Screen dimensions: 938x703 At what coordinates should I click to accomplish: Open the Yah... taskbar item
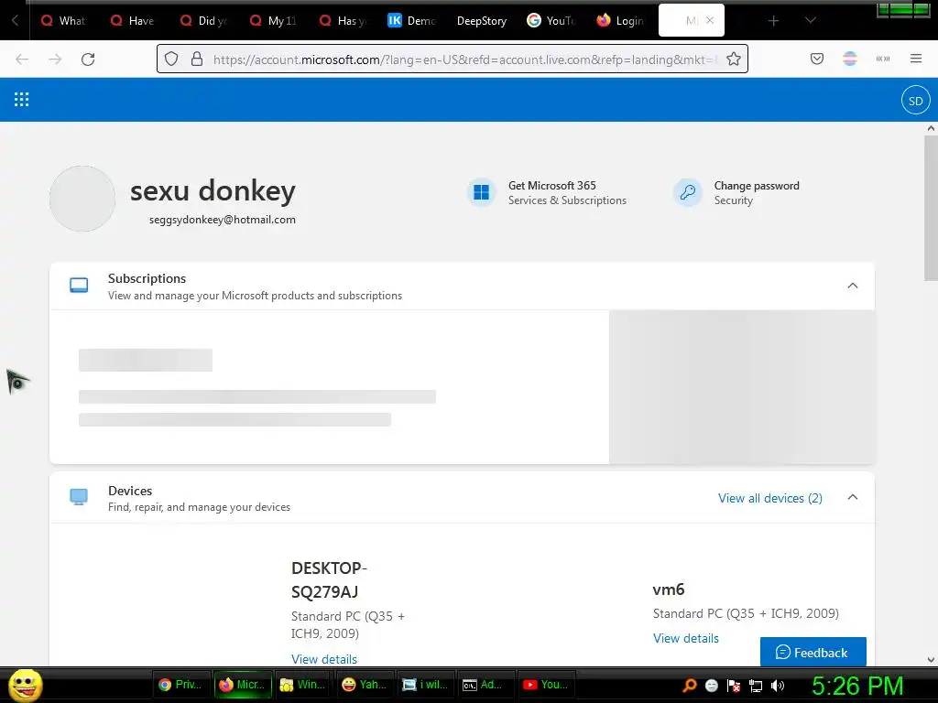(365, 685)
